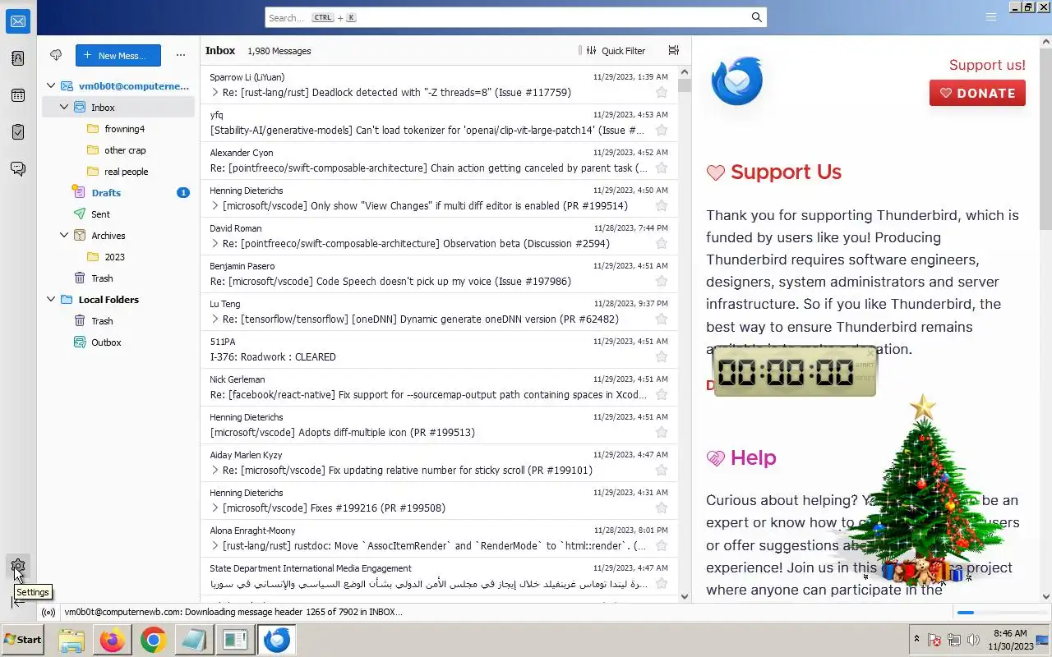
Task: Show hidden system tray icons
Action: [x=916, y=640]
